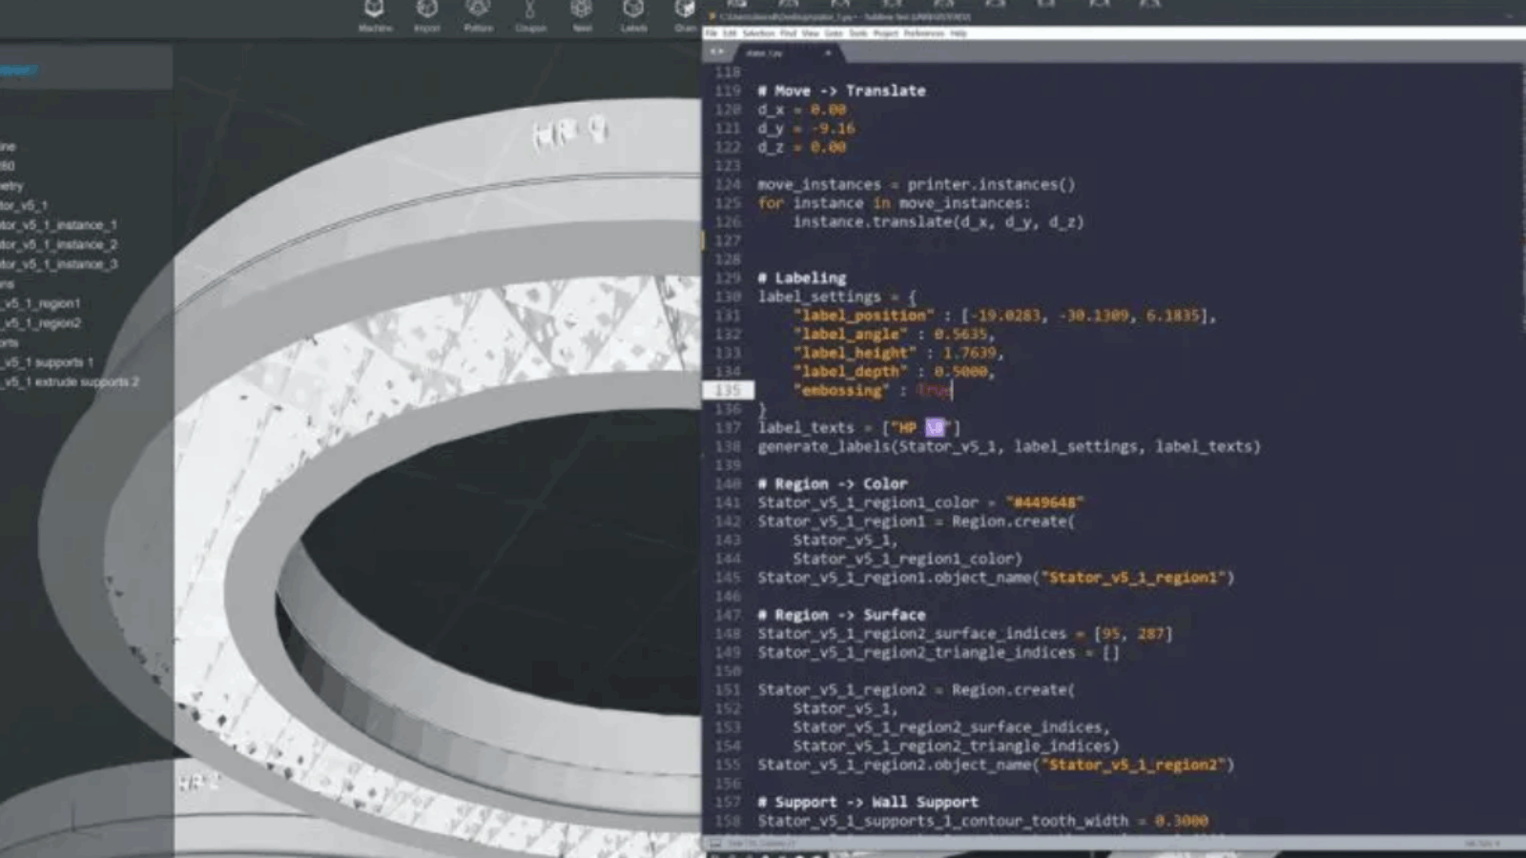The image size is (1526, 858).
Task: Open the Tools menu
Action: (x=857, y=33)
